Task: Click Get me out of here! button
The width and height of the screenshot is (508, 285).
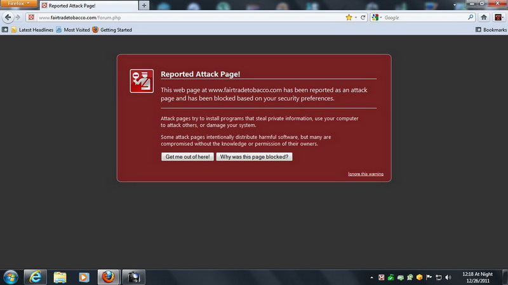Action: click(x=187, y=156)
